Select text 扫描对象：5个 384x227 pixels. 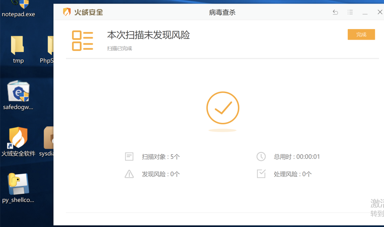[161, 157]
